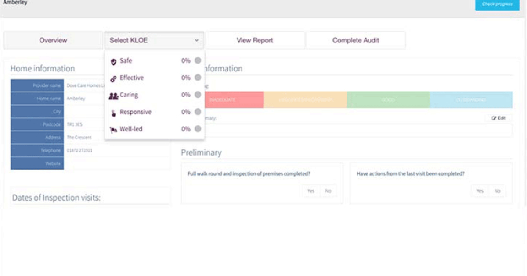Viewport: 527px width, 276px height.
Task: Answer No for premises walk round completed
Action: (328, 191)
